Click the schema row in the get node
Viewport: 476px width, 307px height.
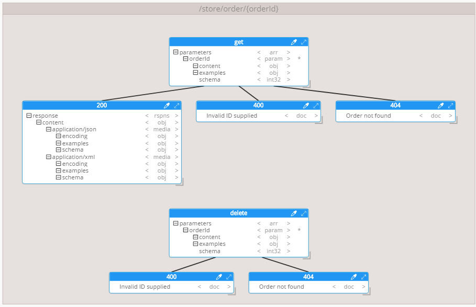coord(239,79)
